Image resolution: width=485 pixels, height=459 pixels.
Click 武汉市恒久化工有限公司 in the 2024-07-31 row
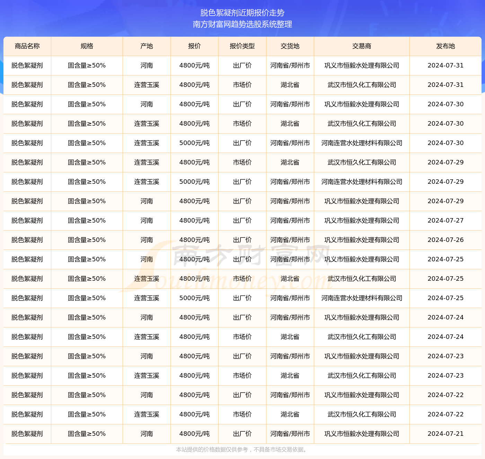[362, 85]
